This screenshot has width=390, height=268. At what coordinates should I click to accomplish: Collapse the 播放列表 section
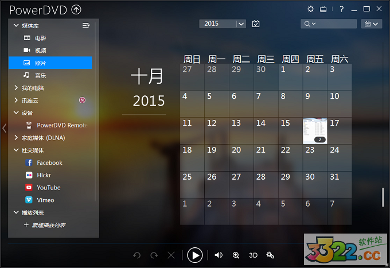click(x=16, y=212)
